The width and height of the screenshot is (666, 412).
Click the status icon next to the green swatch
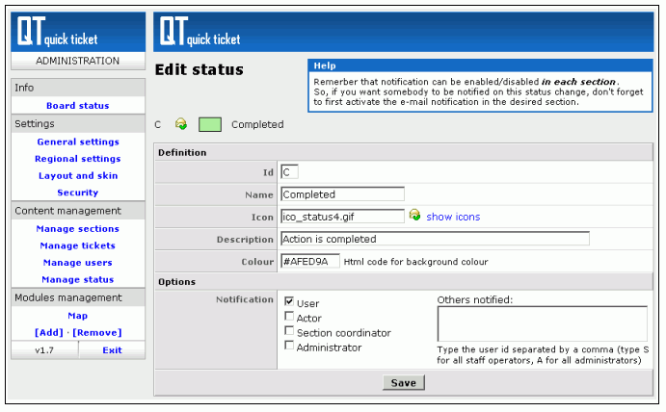point(181,124)
